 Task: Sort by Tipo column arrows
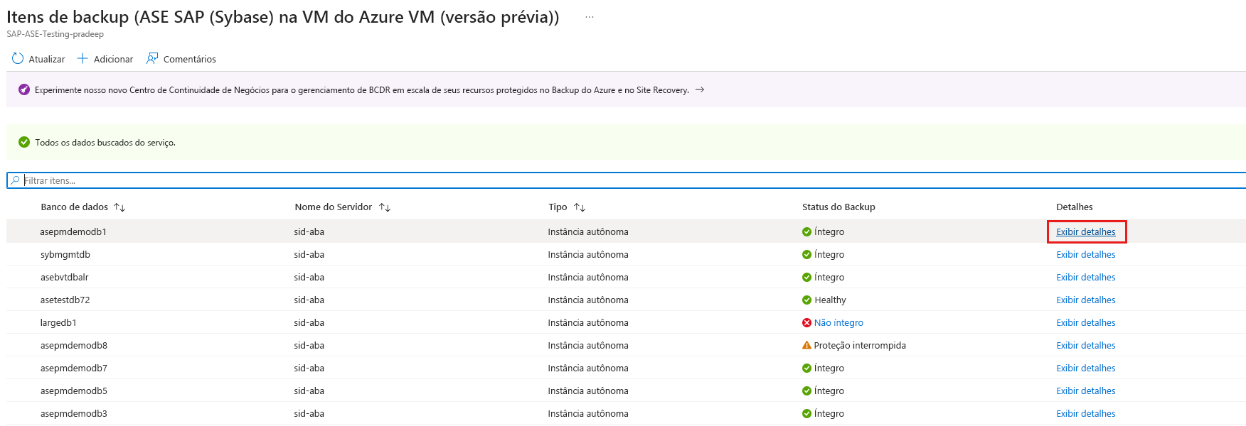[580, 207]
